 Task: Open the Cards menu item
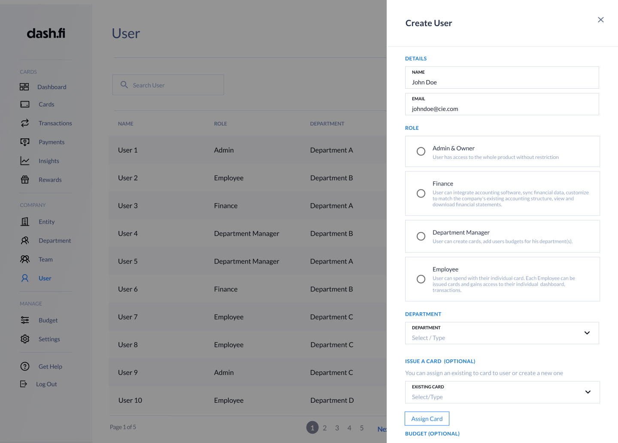point(46,104)
